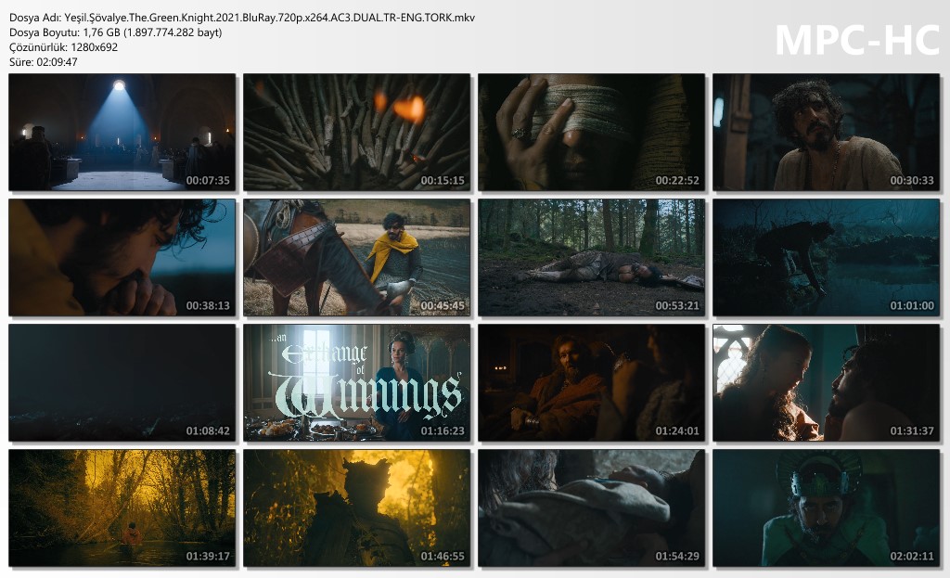Select the thumbnail at 00:38:13
Screen dimensions: 950x578
pyautogui.click(x=122, y=258)
